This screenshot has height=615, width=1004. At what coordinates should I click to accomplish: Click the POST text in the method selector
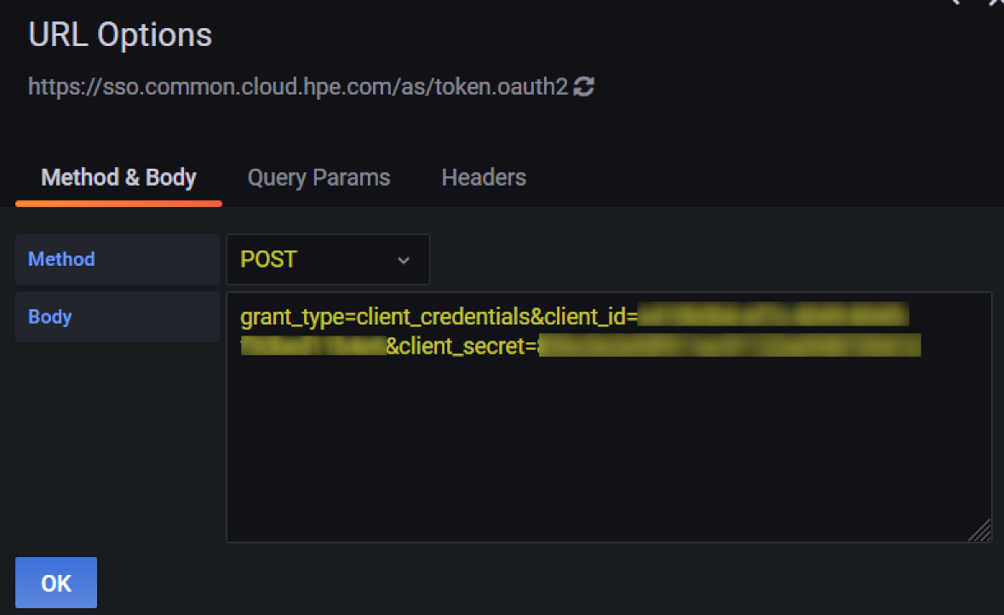(269, 259)
